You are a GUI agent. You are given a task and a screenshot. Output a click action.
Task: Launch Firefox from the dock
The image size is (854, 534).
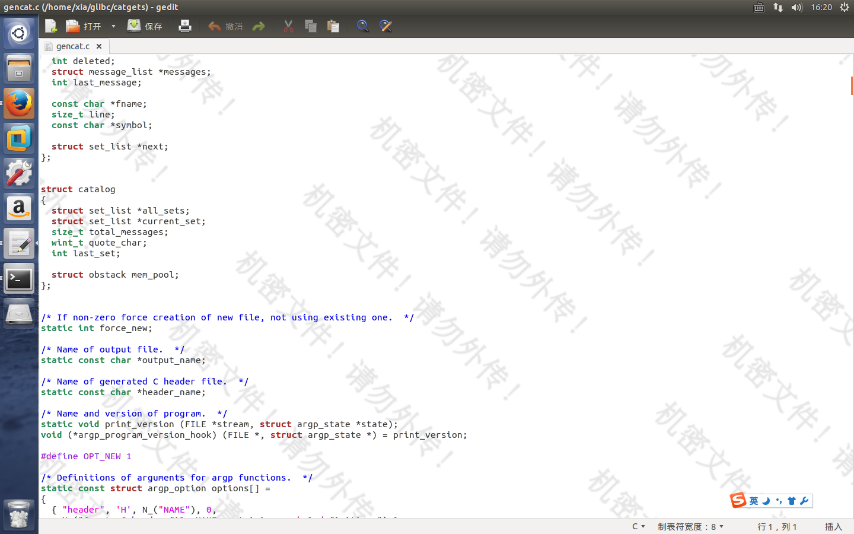coord(19,103)
